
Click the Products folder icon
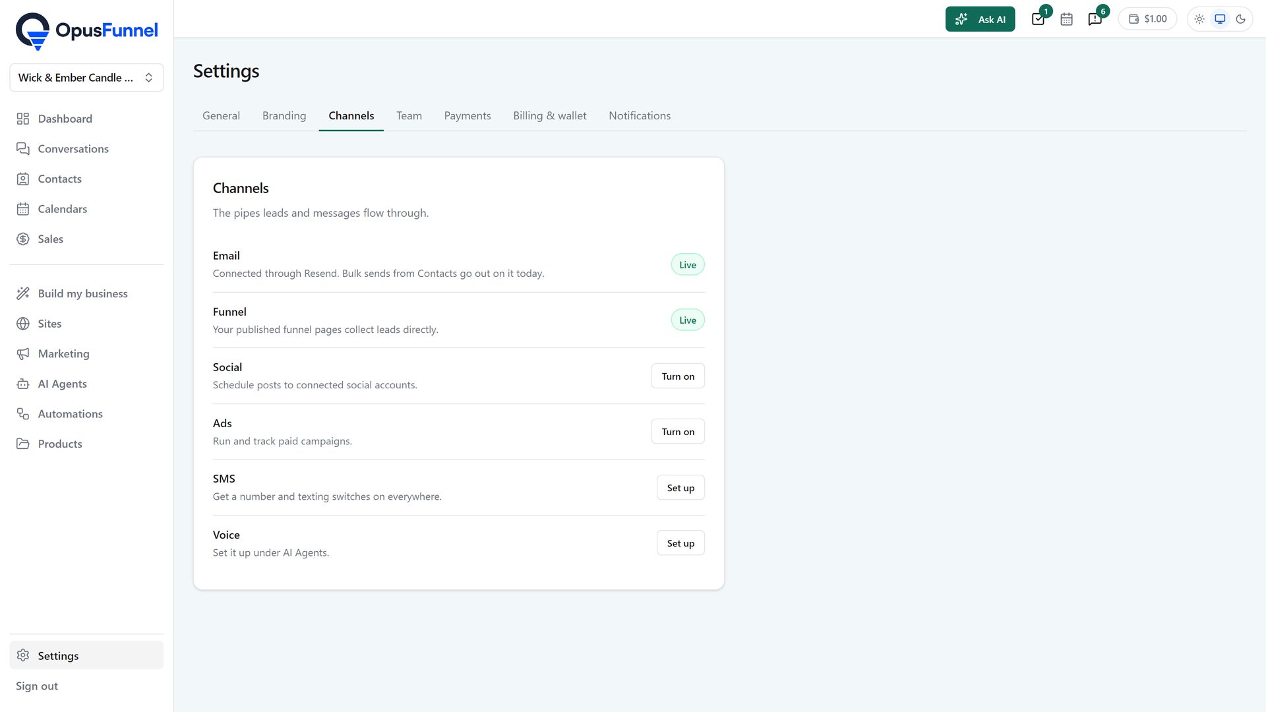coord(23,444)
